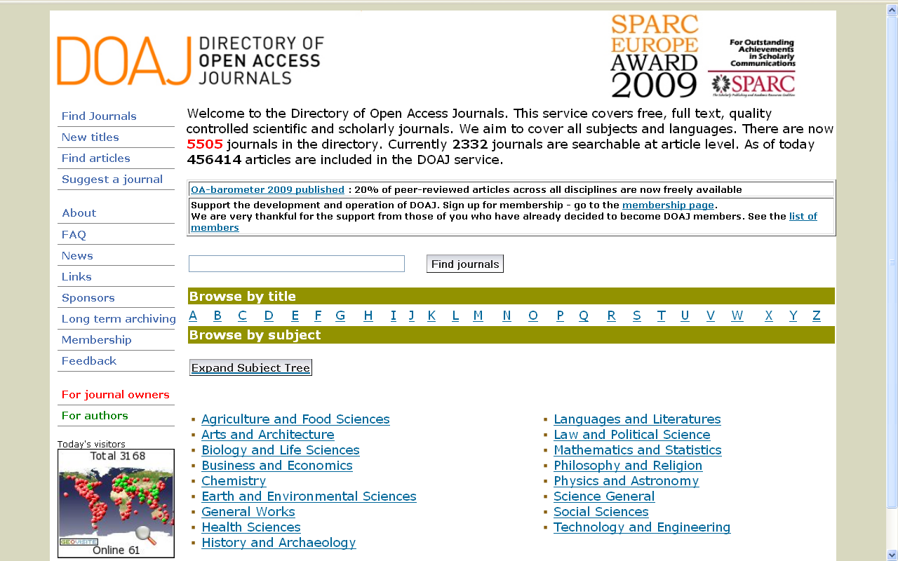Browse titles starting with A
Image resolution: width=898 pixels, height=561 pixels.
point(193,316)
